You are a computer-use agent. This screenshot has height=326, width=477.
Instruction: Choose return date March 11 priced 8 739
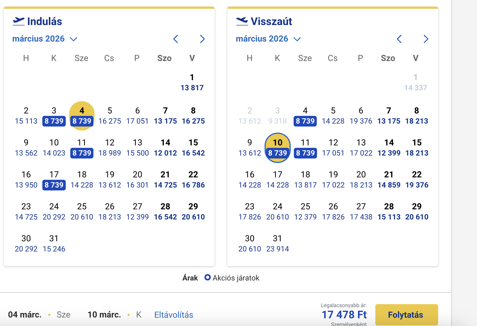(x=305, y=148)
